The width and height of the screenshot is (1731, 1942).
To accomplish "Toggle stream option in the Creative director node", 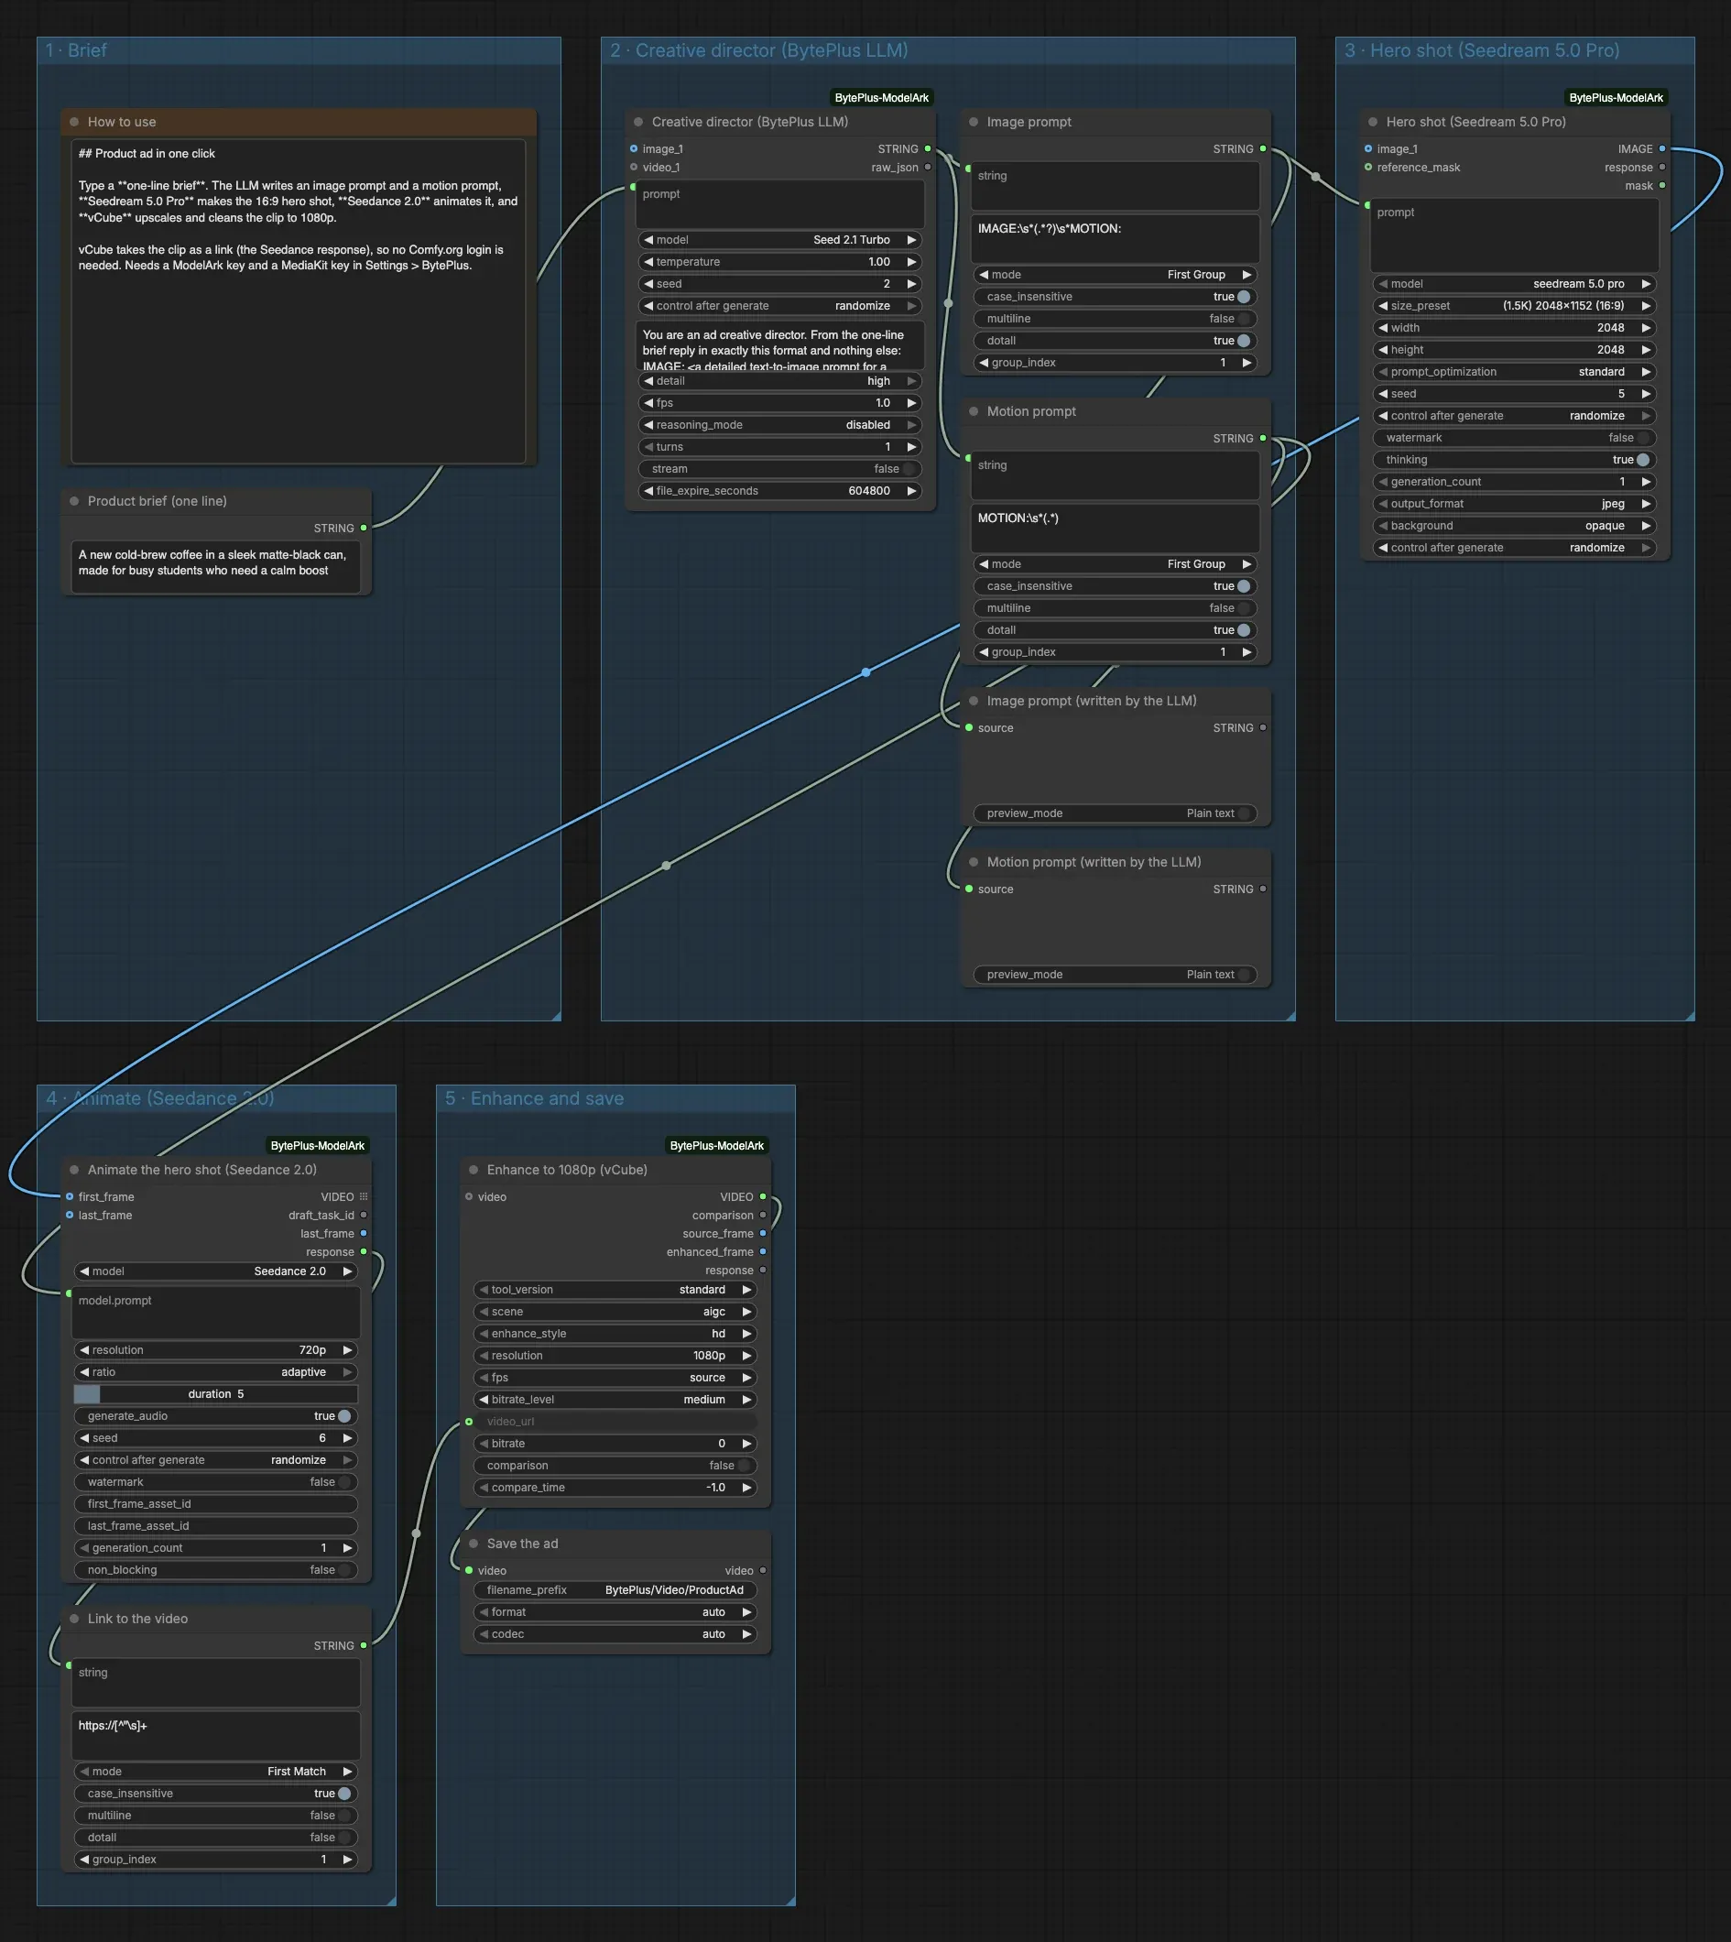I will point(778,469).
